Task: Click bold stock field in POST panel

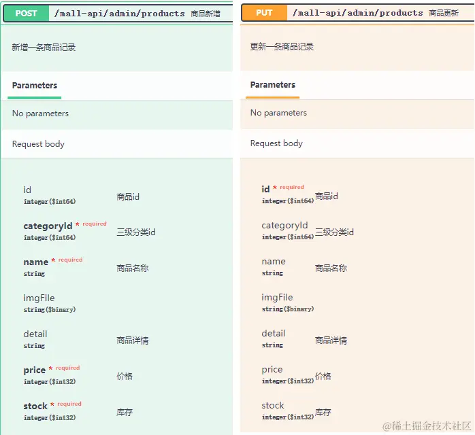Action: point(35,406)
